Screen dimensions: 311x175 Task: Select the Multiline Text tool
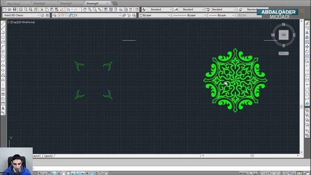[3, 108]
